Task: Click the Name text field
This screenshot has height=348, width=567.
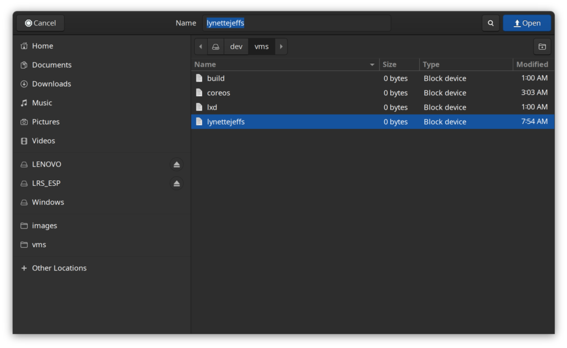Action: pyautogui.click(x=296, y=23)
